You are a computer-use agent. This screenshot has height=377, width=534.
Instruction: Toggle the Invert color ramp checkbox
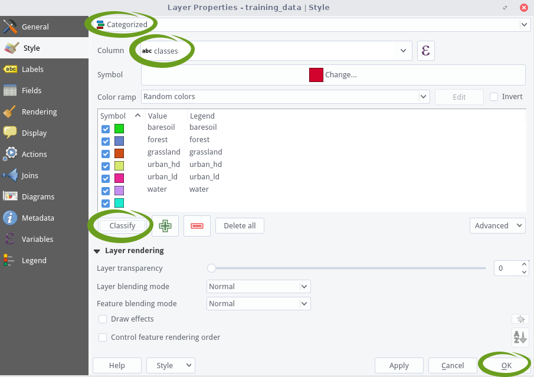[x=494, y=97]
